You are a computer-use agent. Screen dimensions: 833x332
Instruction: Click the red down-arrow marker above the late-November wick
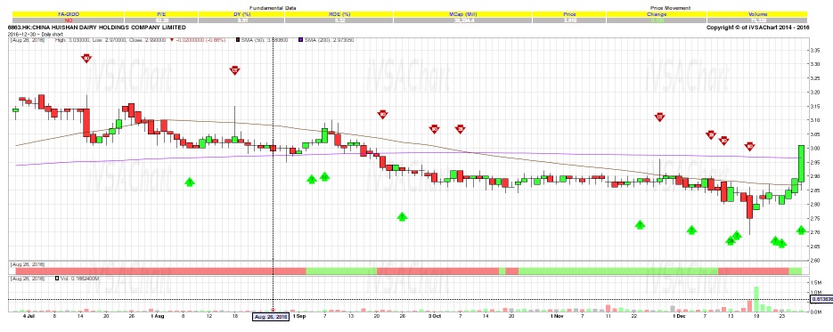(x=660, y=117)
